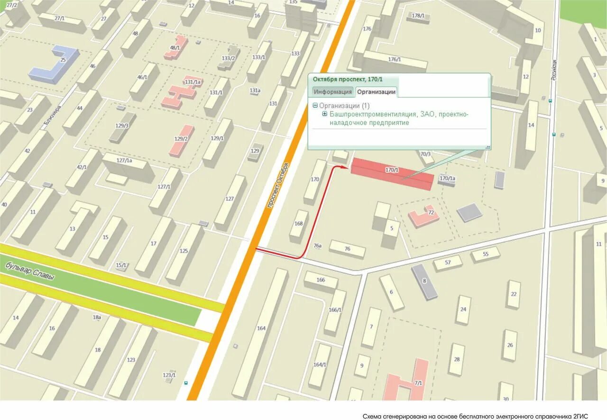Click the бульвар Славы label
The width and height of the screenshot is (607, 420).
point(30,271)
